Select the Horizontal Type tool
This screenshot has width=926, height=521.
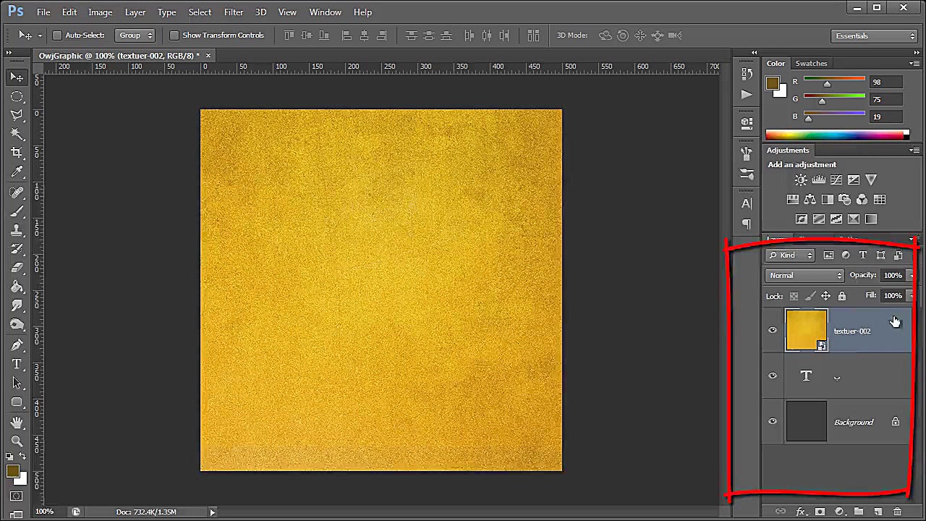pos(17,364)
